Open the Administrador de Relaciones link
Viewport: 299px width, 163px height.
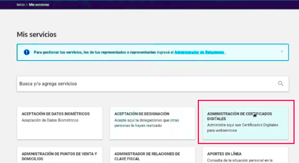point(199,52)
